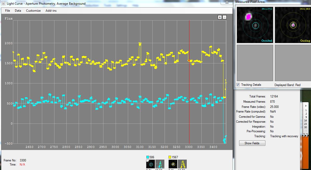Image resolution: width=311 pixels, height=170 pixels.
Task: Click the minus zoom-out button on the chart
Action: tap(225, 17)
